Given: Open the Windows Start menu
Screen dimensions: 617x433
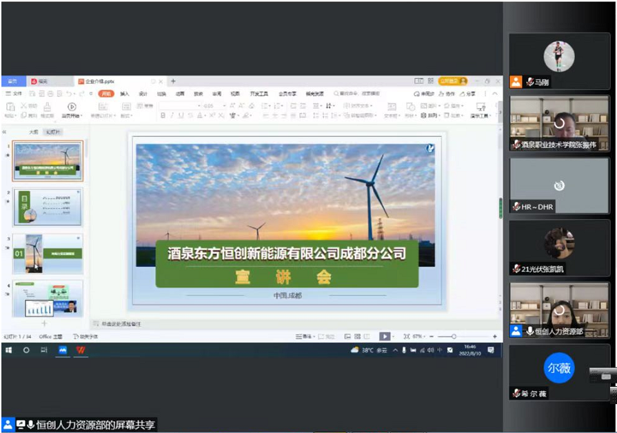Looking at the screenshot, I should coord(10,350).
